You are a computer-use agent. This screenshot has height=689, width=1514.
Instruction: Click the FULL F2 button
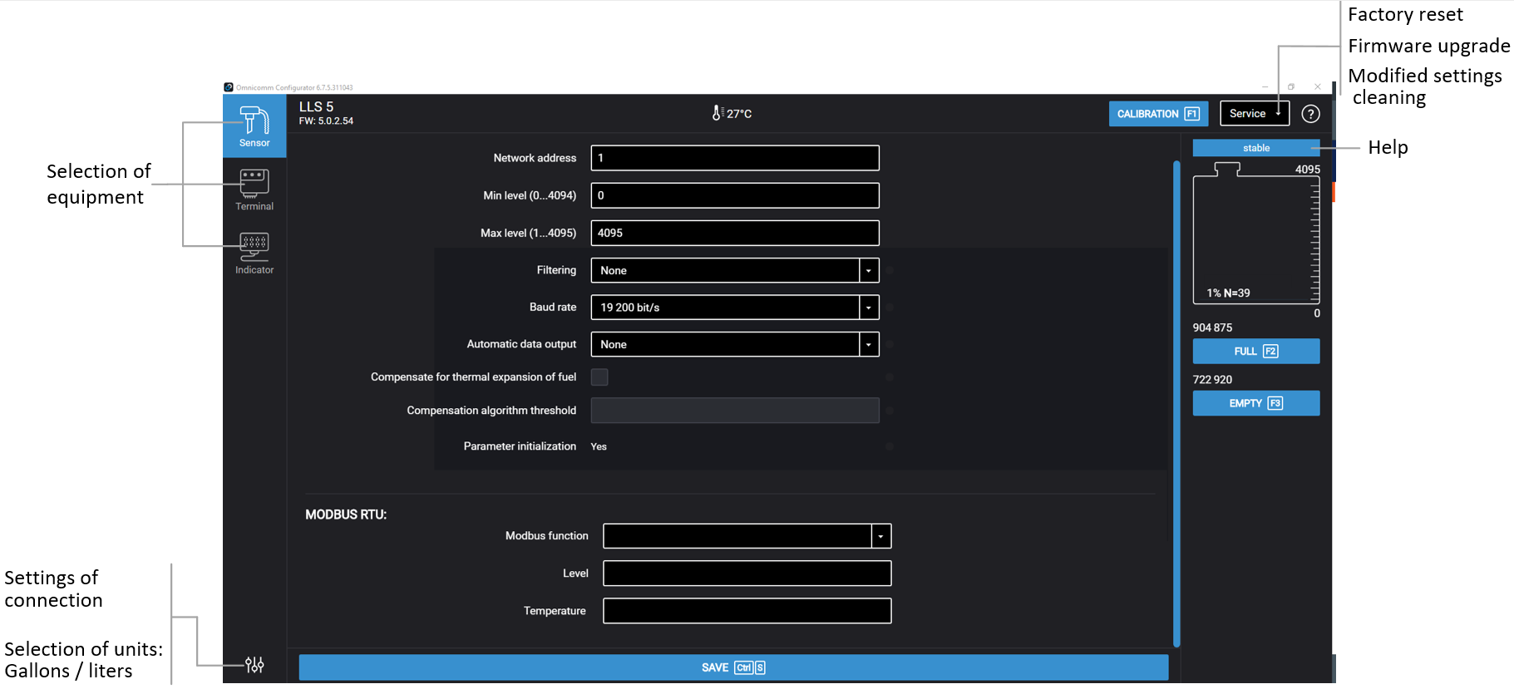pos(1256,351)
